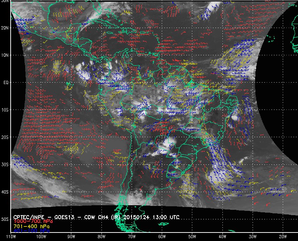298x241 pixels.
Task: Click the 70W longitude label
Action: coord(132,237)
